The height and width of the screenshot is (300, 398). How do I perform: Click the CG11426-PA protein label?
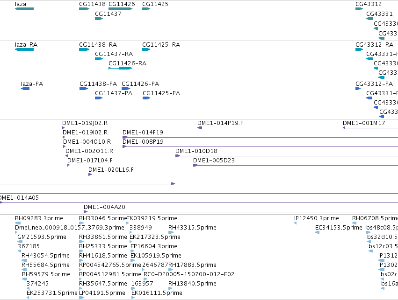click(140, 84)
